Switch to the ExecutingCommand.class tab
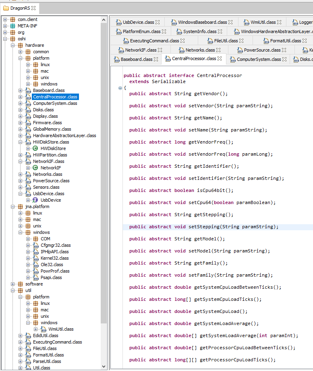 [154, 41]
